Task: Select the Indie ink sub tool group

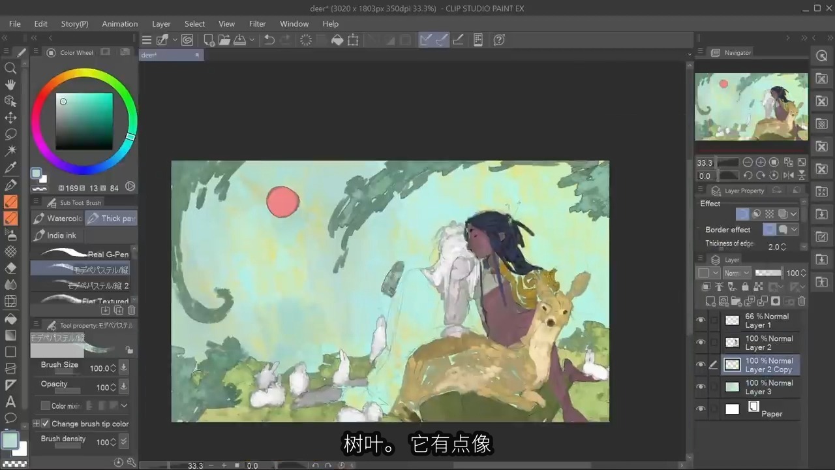Action: click(56, 235)
